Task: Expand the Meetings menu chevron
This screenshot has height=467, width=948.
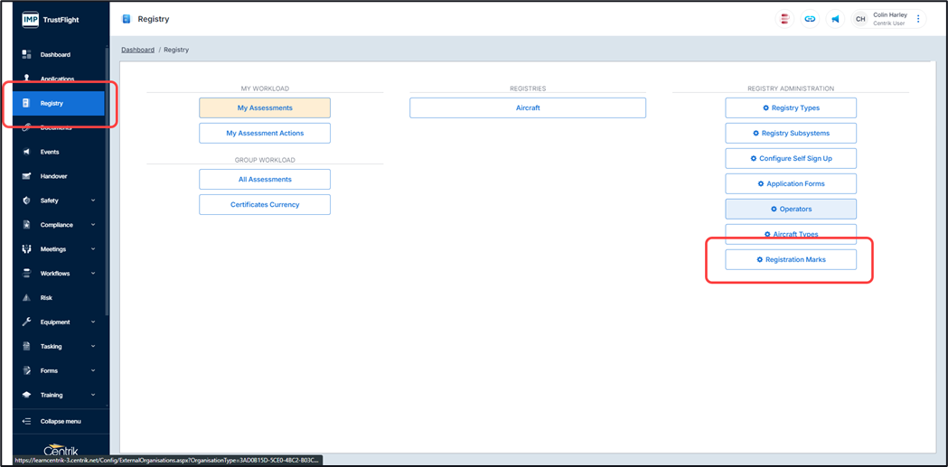Action: pyautogui.click(x=93, y=249)
